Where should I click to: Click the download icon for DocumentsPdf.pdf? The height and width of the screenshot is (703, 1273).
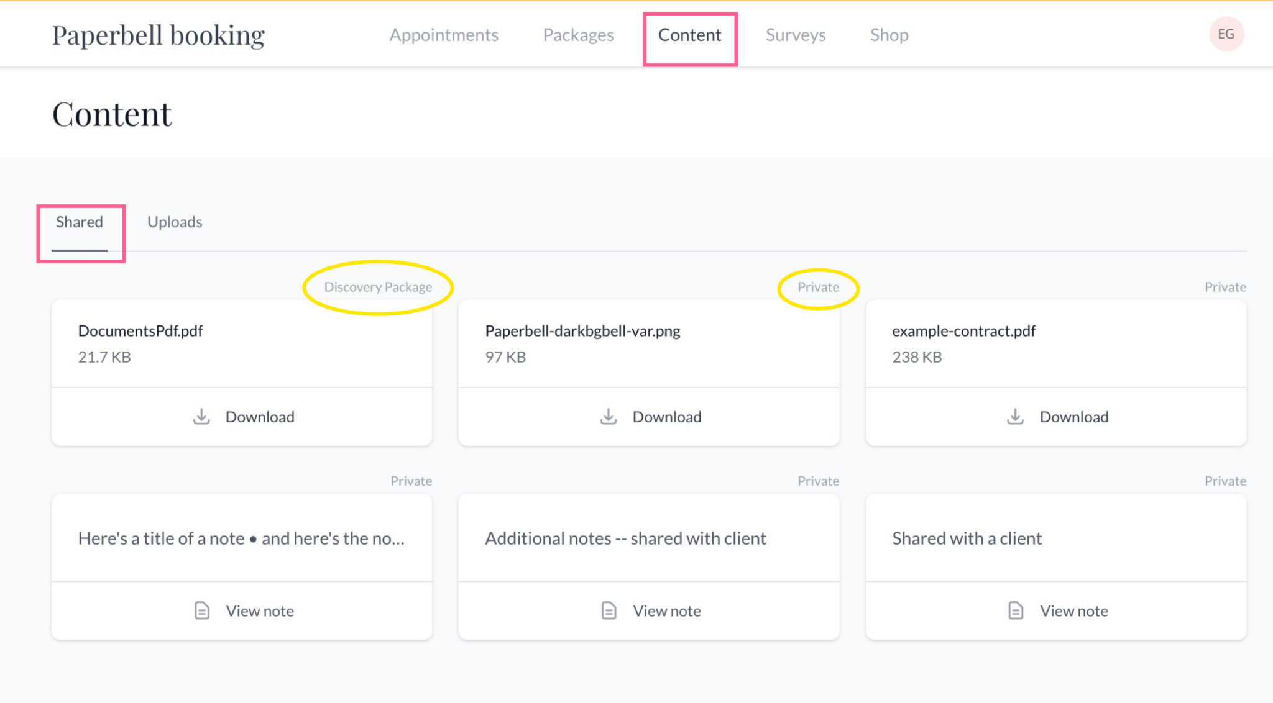[201, 417]
